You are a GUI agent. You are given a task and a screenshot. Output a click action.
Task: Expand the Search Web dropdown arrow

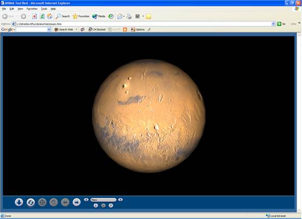coord(76,29)
